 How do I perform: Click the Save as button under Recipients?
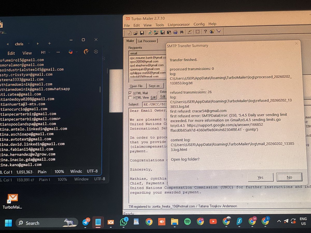(155, 86)
